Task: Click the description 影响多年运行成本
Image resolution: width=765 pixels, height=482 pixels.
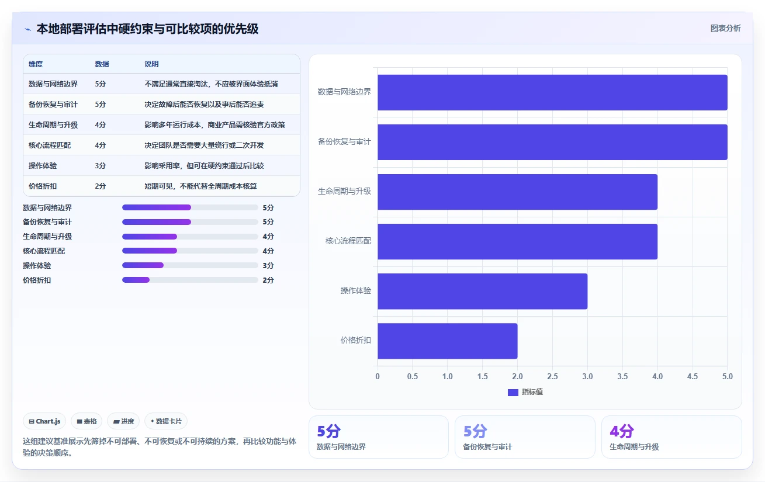Action: pyautogui.click(x=214, y=125)
